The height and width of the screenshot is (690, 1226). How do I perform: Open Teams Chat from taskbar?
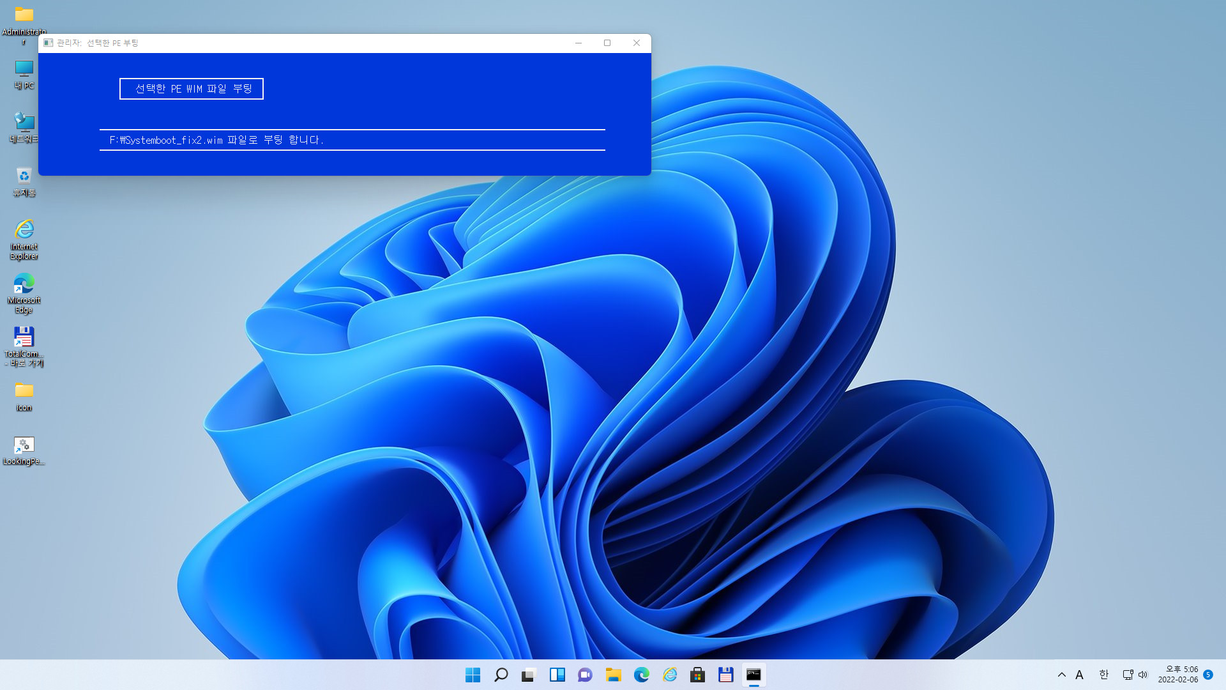point(585,675)
